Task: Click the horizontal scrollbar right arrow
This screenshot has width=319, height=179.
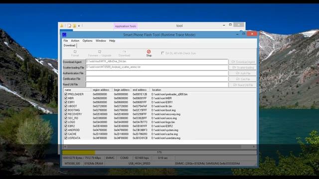Action: click(x=254, y=146)
